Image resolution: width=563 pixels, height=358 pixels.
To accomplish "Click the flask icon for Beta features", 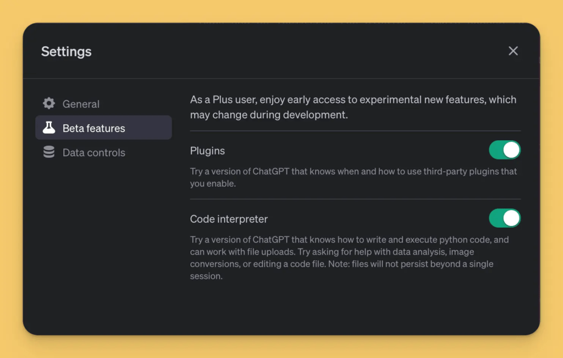I will coord(49,128).
